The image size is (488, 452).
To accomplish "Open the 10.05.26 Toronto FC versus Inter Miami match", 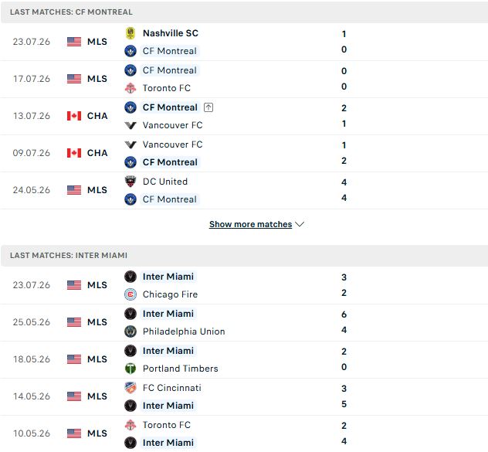I will tap(244, 433).
